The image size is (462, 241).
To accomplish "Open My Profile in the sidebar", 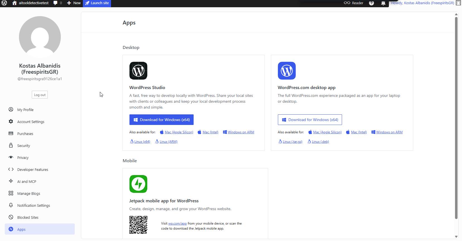I will coord(40,110).
